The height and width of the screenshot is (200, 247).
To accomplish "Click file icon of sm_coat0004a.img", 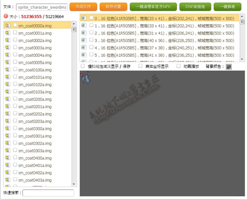I will [x=8, y=55].
